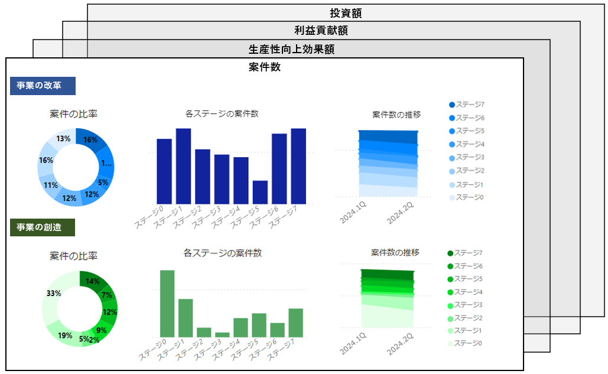Image resolution: width=608 pixels, height=374 pixels.
Task: Select the green ステージ1 bar
Action: coord(186,318)
